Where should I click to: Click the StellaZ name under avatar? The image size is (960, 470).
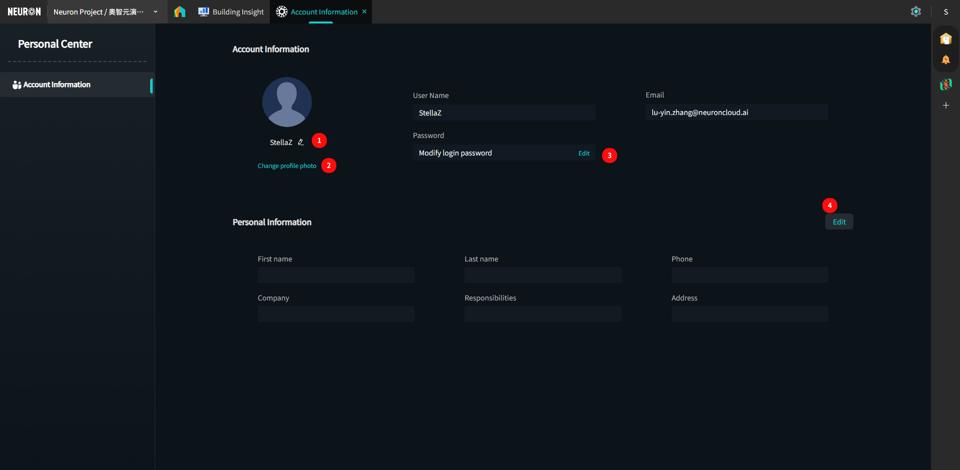(281, 142)
